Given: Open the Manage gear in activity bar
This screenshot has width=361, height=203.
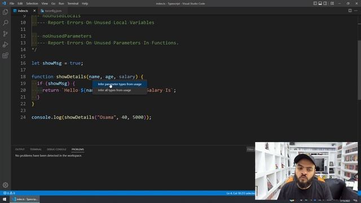Looking at the screenshot, I should (x=5, y=185).
